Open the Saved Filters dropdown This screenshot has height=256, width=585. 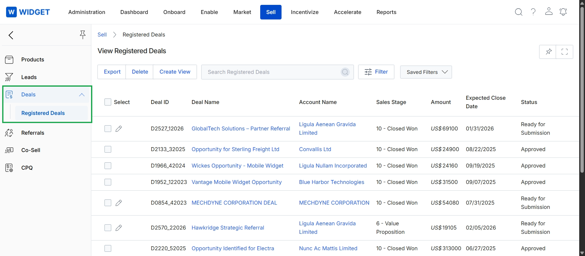pyautogui.click(x=426, y=72)
